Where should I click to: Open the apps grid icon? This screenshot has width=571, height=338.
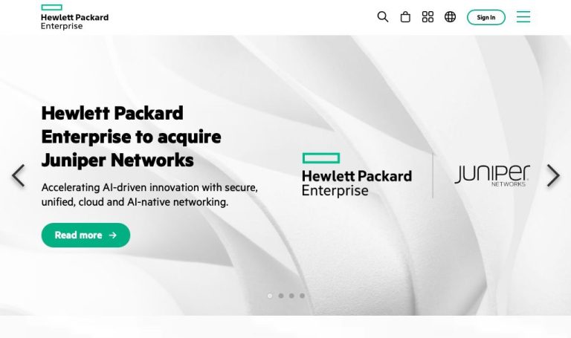[x=428, y=17]
